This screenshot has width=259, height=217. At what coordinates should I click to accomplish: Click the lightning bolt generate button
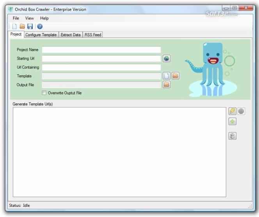[x=232, y=111]
